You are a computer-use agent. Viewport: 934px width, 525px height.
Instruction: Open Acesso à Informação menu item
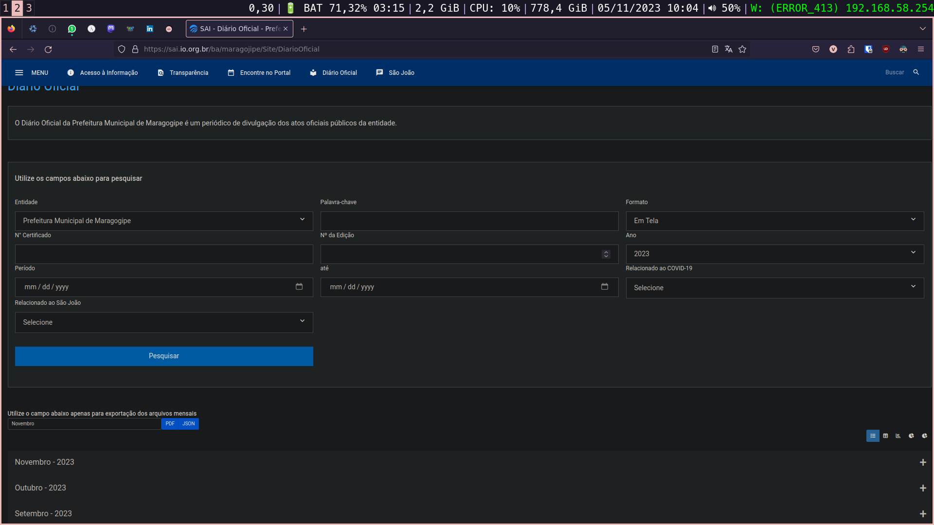click(103, 72)
